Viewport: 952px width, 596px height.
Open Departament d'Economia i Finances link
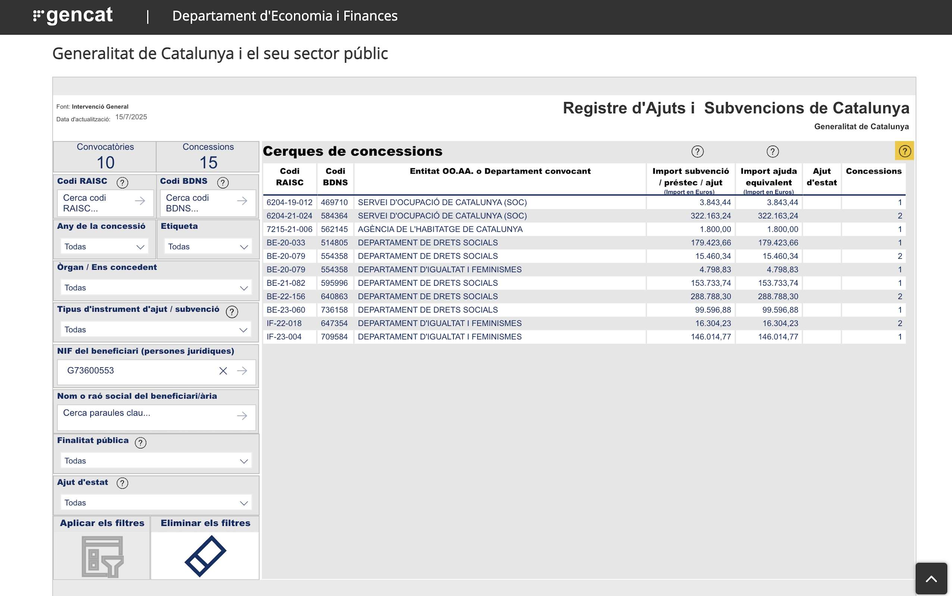pyautogui.click(x=285, y=16)
